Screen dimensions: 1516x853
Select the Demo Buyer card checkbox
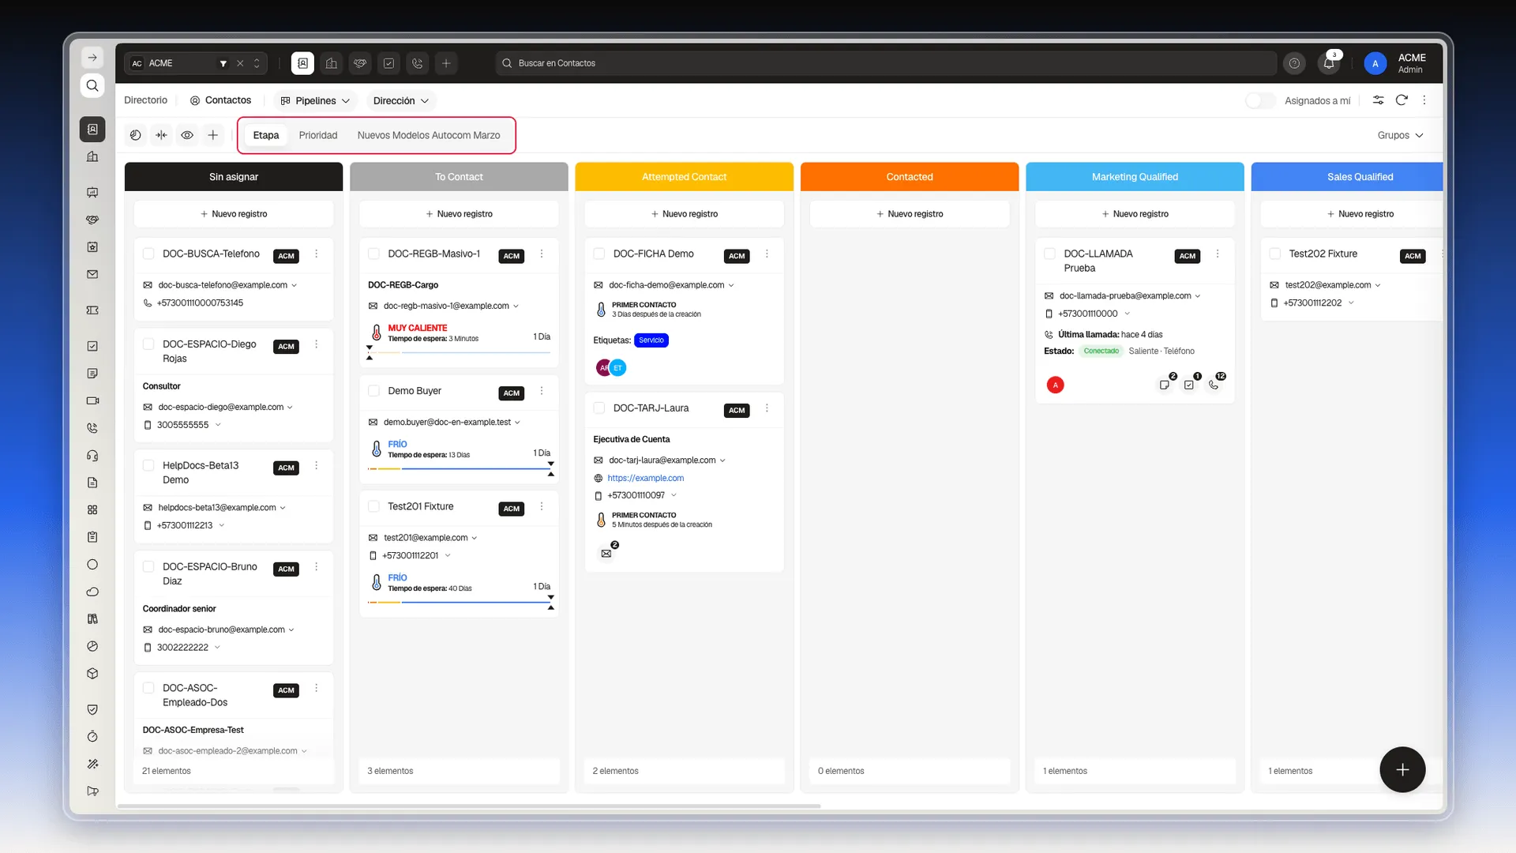(374, 391)
